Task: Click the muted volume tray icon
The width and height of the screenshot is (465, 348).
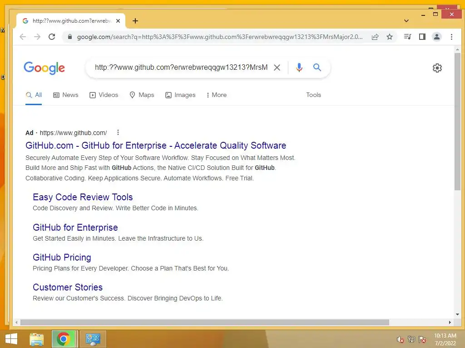Action: coord(401,339)
